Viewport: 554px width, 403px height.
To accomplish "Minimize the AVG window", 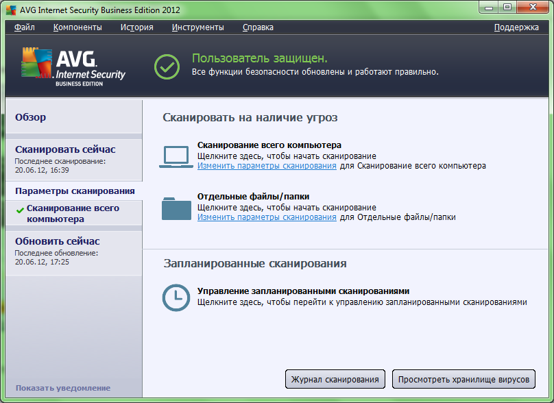I will click(489, 8).
